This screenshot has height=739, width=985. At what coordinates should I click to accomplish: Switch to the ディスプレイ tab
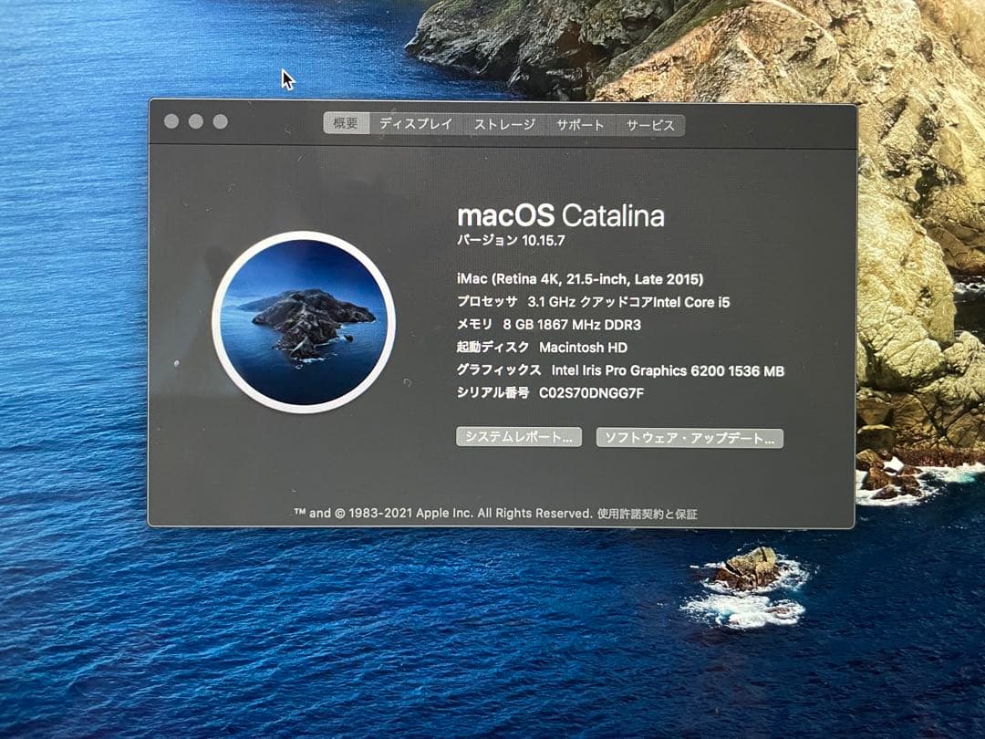tap(418, 124)
